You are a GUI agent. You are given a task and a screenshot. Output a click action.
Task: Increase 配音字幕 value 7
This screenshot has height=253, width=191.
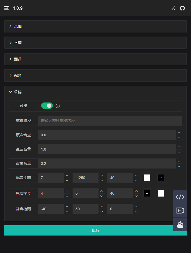click(67, 175)
